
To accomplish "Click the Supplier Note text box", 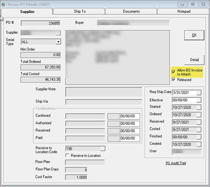I will coord(104,92).
